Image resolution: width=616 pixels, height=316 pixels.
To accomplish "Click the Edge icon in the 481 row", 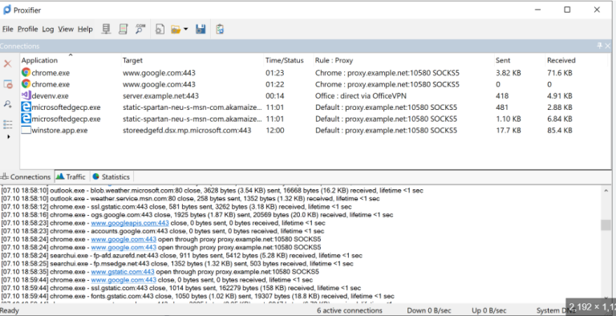I will coord(26,107).
